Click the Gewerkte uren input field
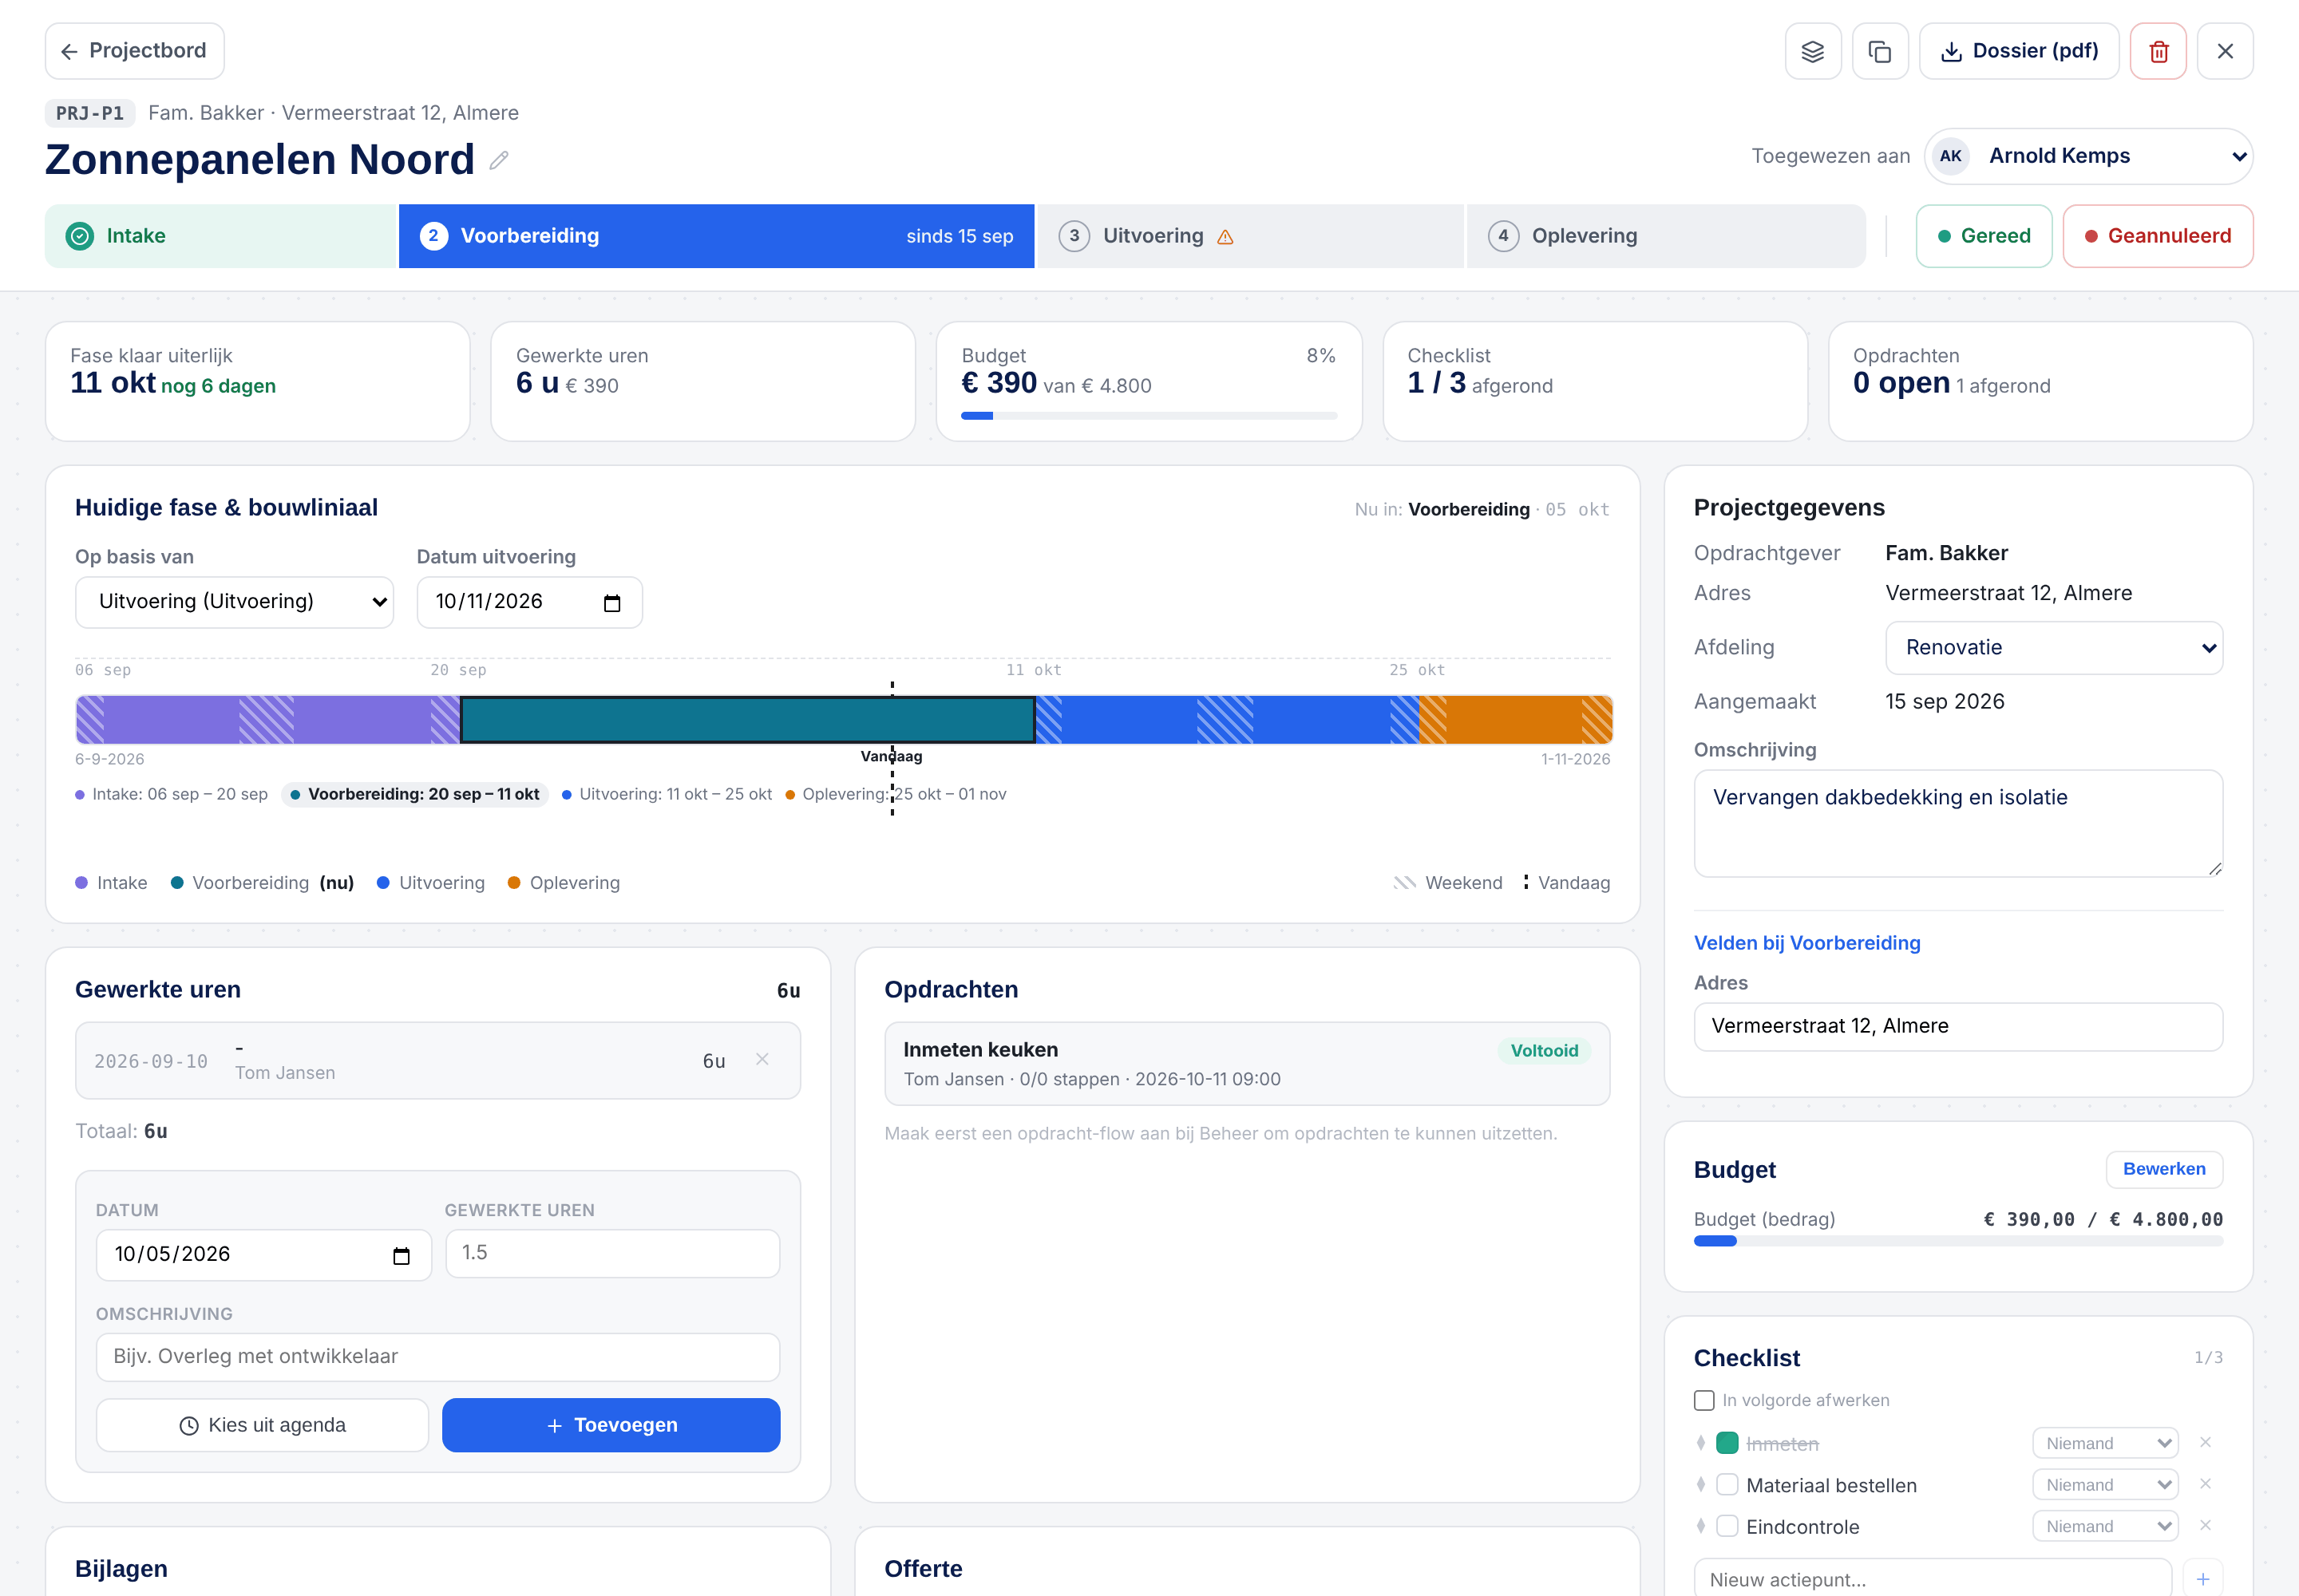The image size is (2299, 1596). click(612, 1253)
